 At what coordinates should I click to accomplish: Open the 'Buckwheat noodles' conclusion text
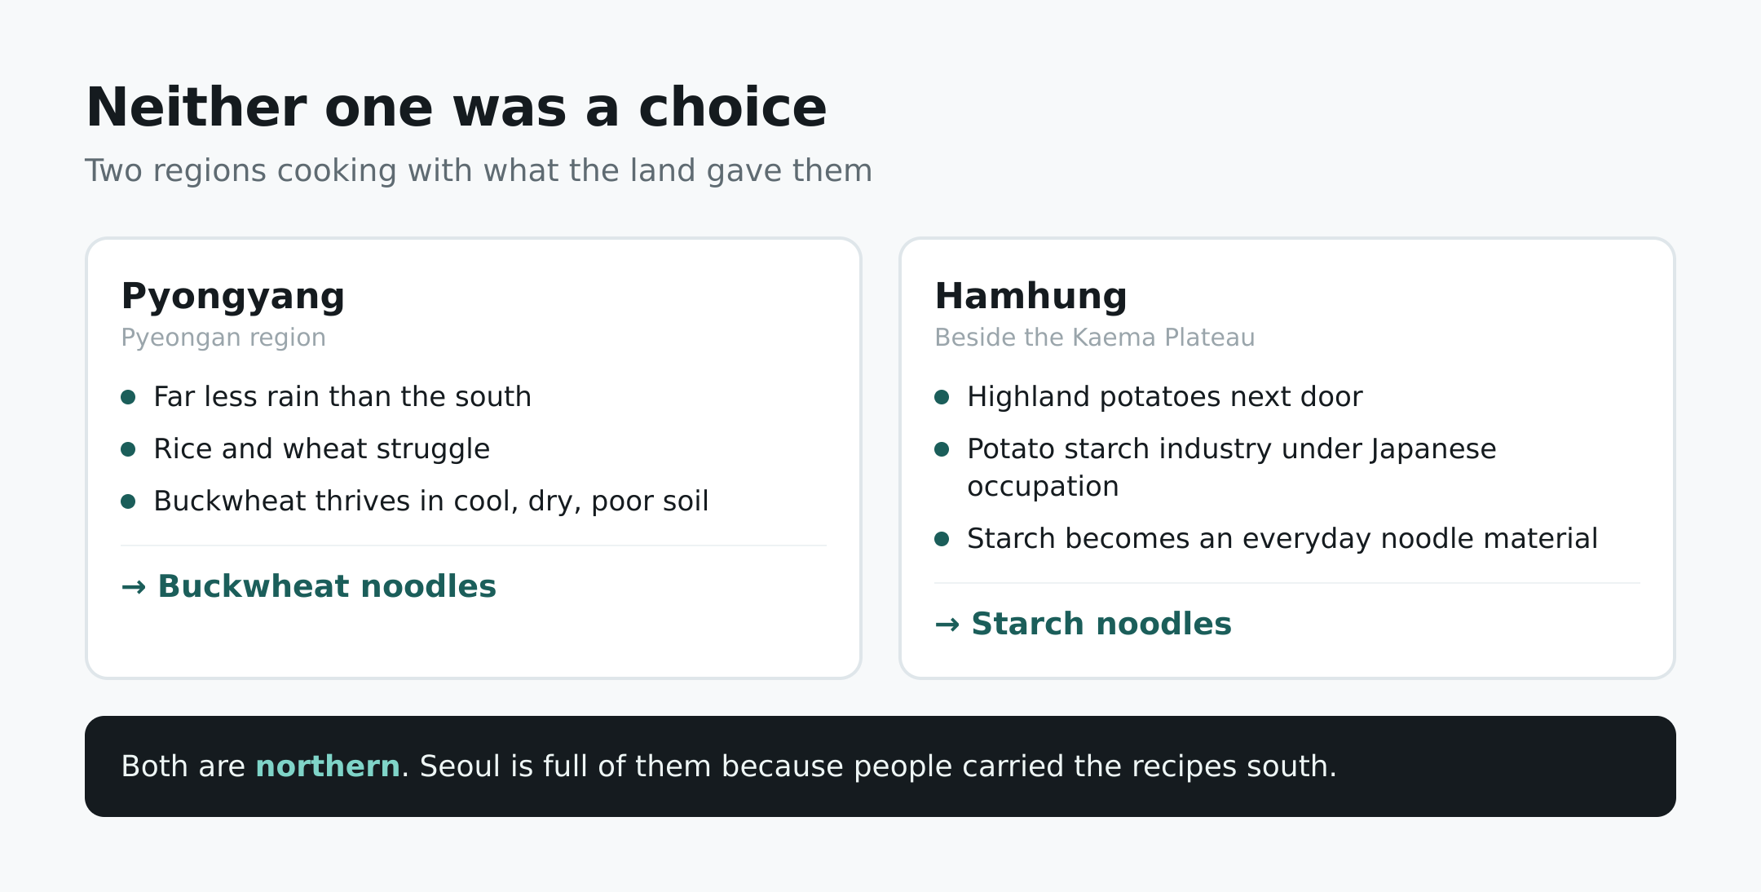pos(327,586)
